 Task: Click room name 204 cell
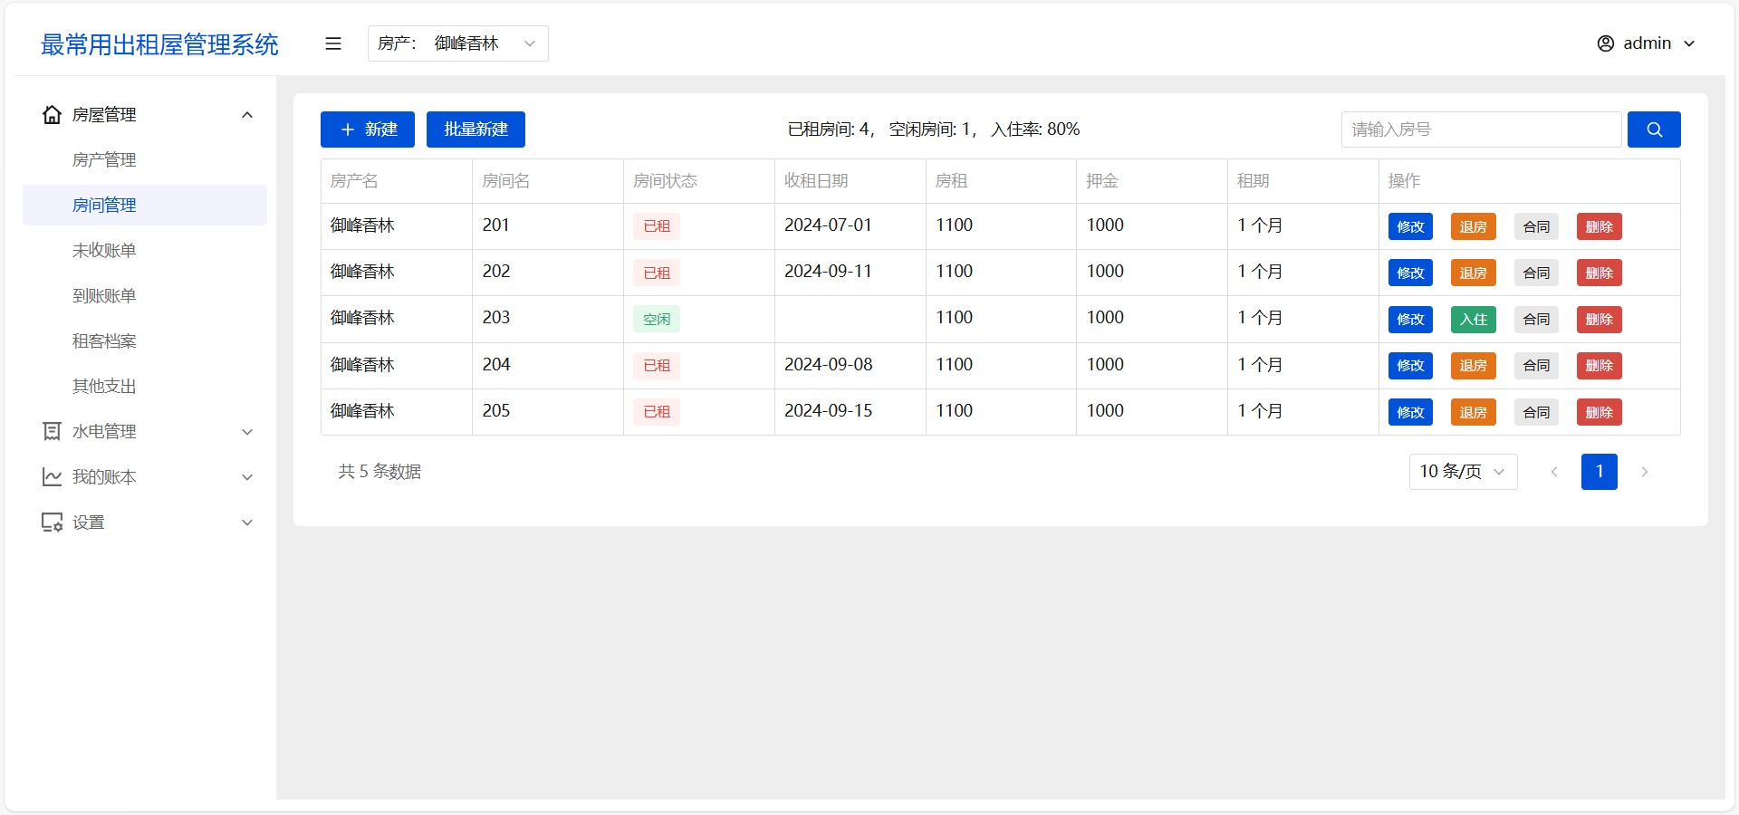pos(547,365)
